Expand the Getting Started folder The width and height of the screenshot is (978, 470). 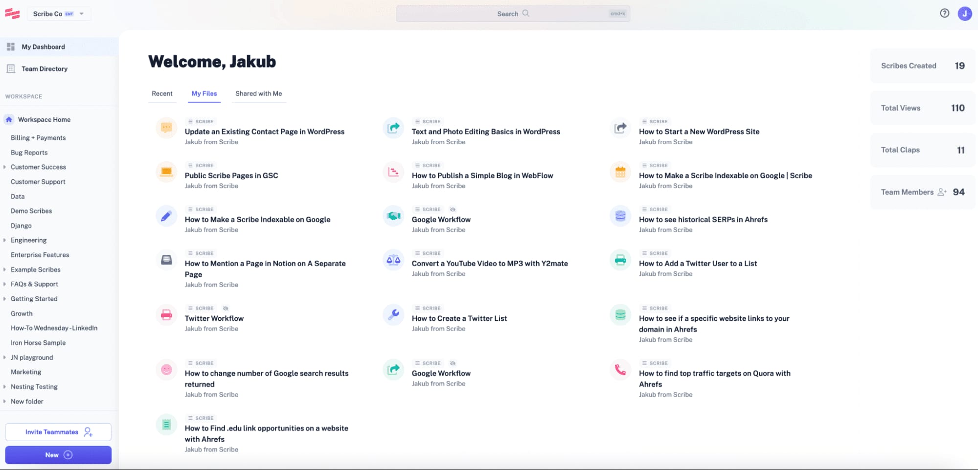(4, 299)
